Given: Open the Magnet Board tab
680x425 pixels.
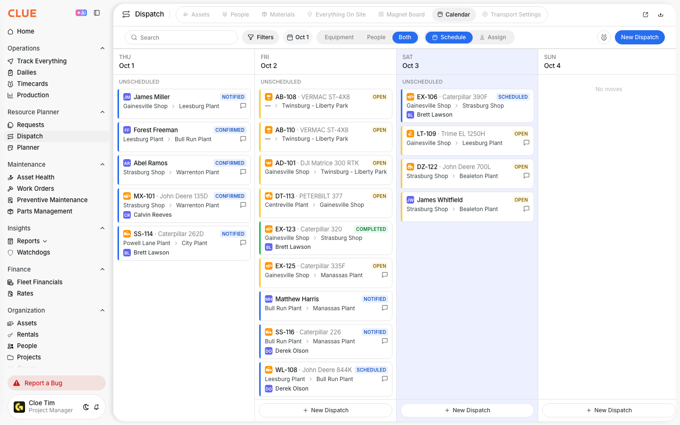Looking at the screenshot, I should coord(401,15).
